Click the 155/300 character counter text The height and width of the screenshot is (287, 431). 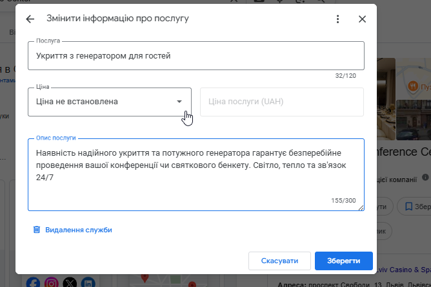(343, 200)
